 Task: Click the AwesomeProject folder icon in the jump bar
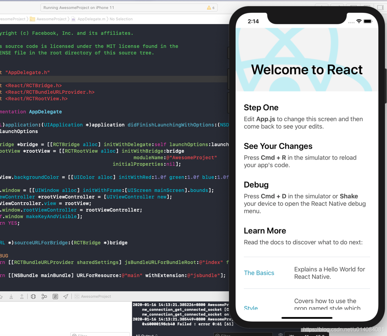pos(32,19)
